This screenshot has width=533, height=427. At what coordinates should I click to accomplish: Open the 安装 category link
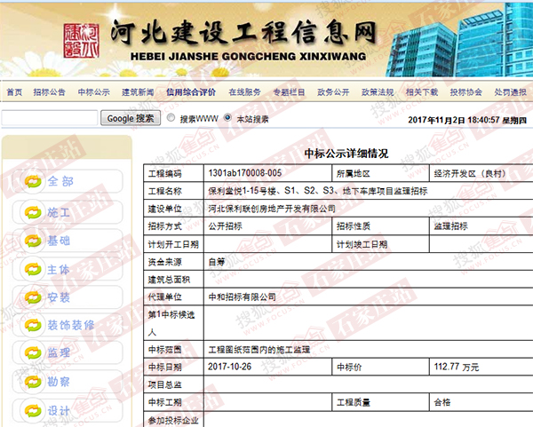tap(59, 297)
